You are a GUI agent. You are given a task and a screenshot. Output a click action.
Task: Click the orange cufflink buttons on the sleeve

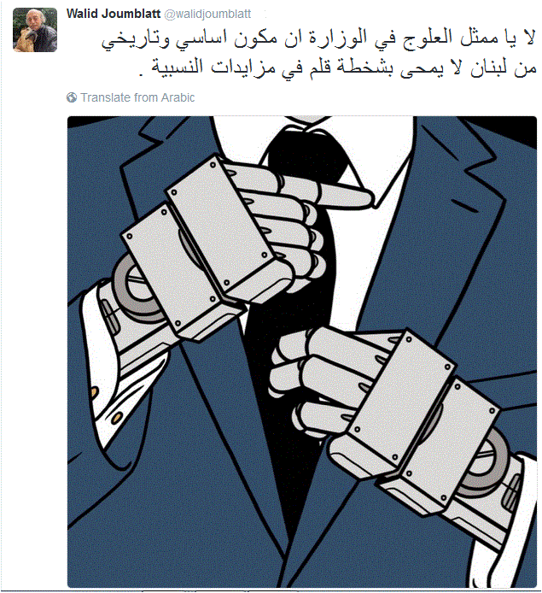[106, 405]
